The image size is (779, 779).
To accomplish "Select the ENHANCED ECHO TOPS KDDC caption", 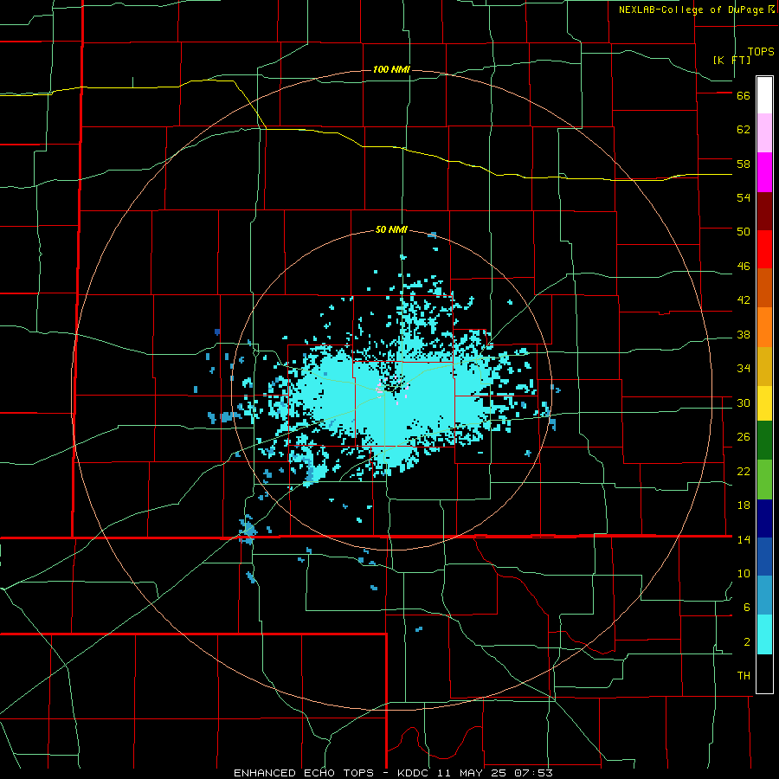I will click(x=393, y=773).
